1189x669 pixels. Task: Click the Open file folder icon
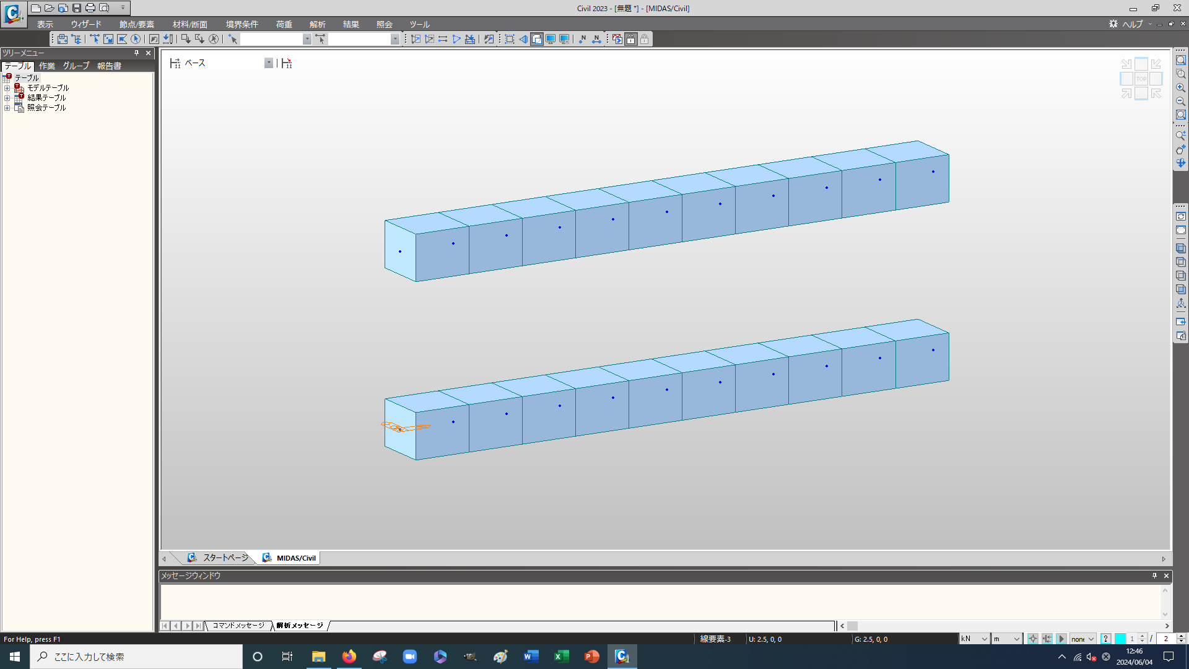click(x=50, y=8)
